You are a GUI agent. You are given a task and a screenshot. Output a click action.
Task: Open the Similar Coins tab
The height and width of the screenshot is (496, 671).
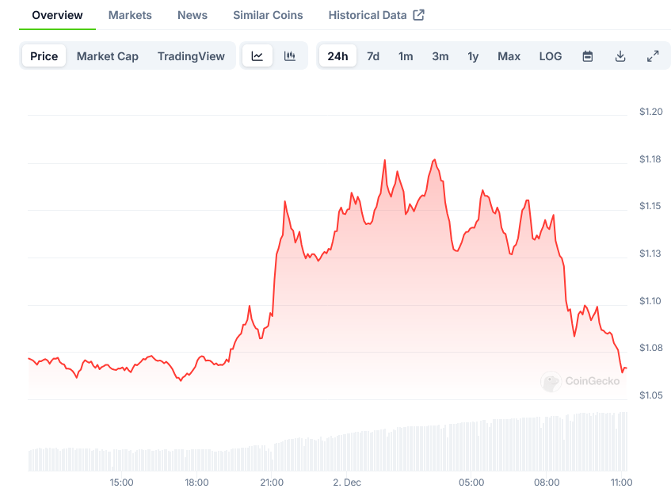pyautogui.click(x=268, y=15)
